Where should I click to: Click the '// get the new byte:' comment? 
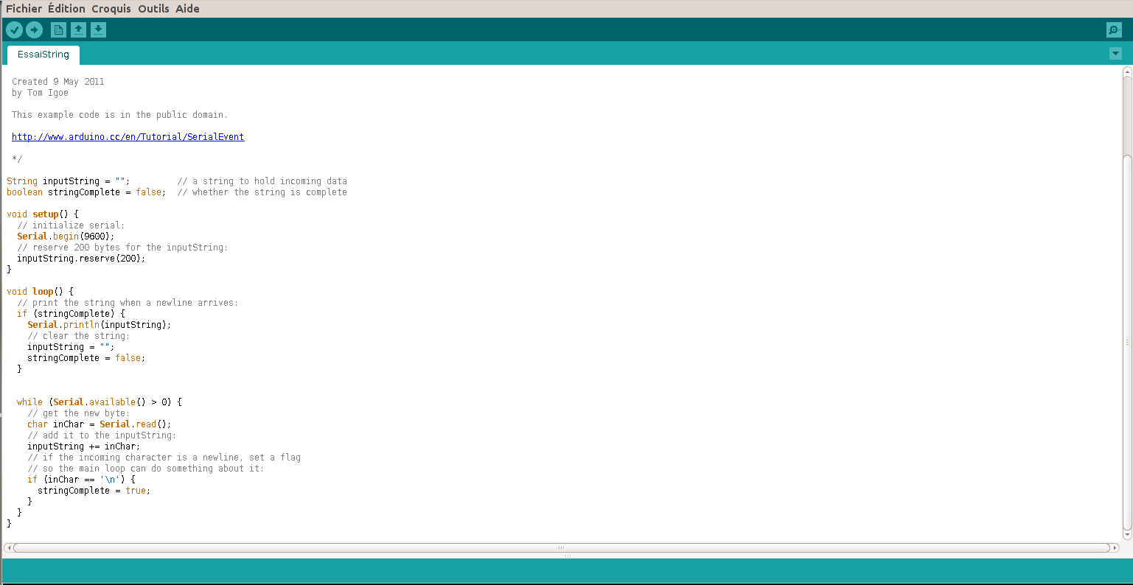78,413
